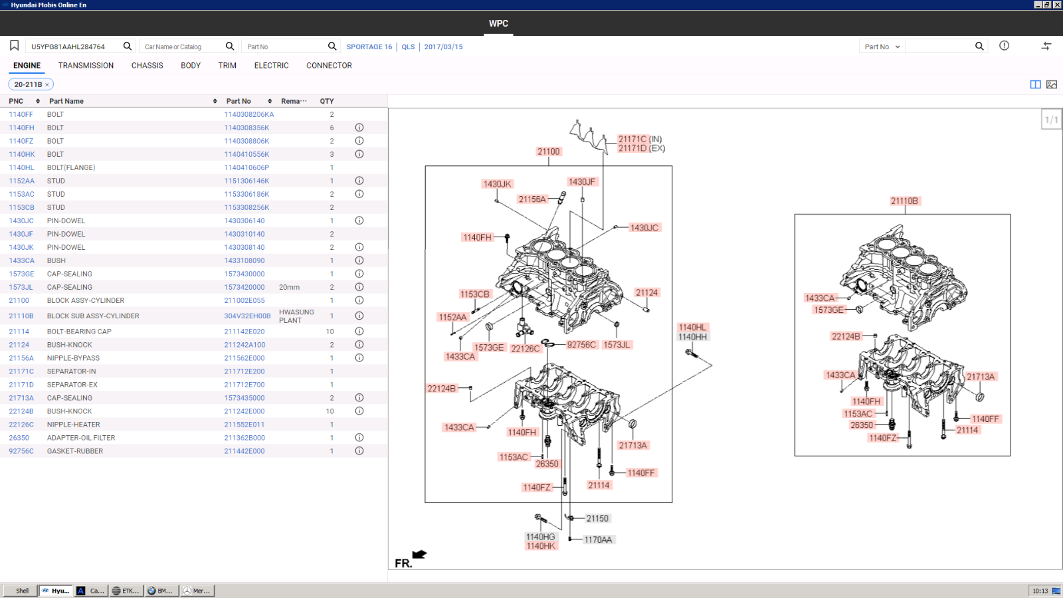
Task: Open PNC 21100 link in table
Action: (19, 300)
